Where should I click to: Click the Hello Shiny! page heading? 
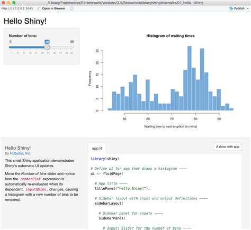(25, 21)
